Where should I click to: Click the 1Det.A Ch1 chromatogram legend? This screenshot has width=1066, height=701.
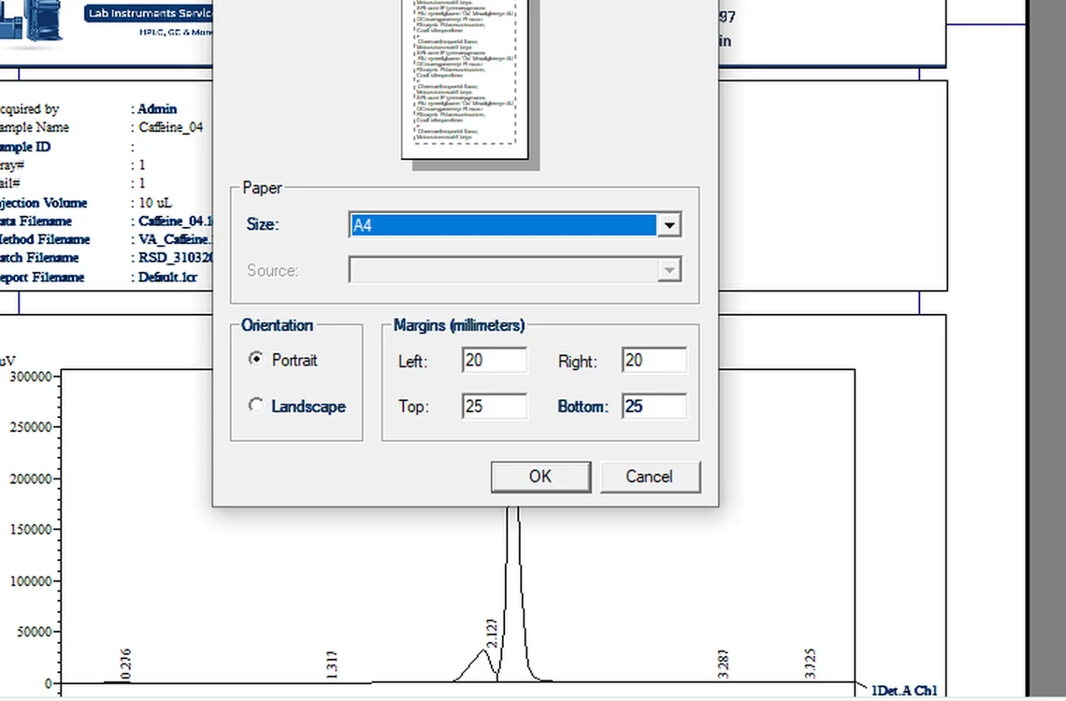904,691
